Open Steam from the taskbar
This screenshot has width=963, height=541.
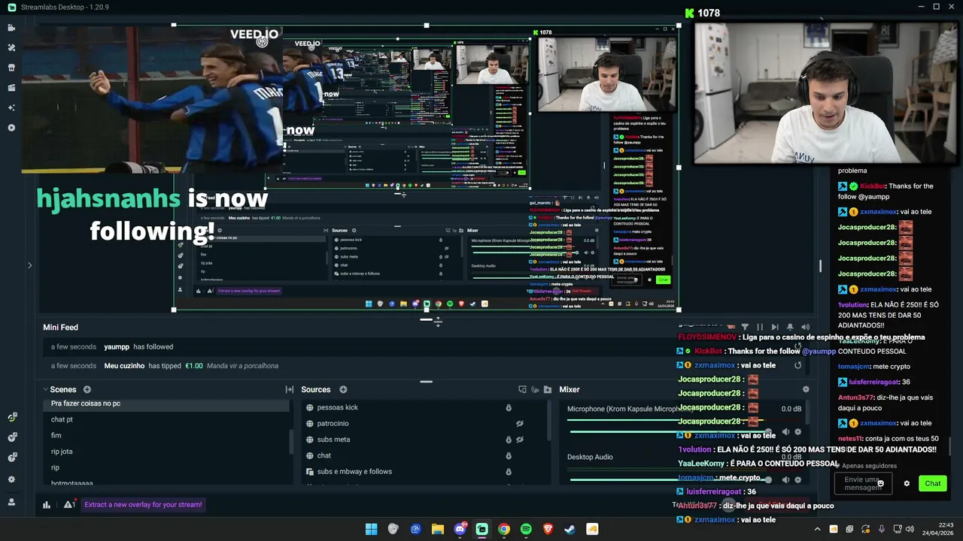click(570, 529)
